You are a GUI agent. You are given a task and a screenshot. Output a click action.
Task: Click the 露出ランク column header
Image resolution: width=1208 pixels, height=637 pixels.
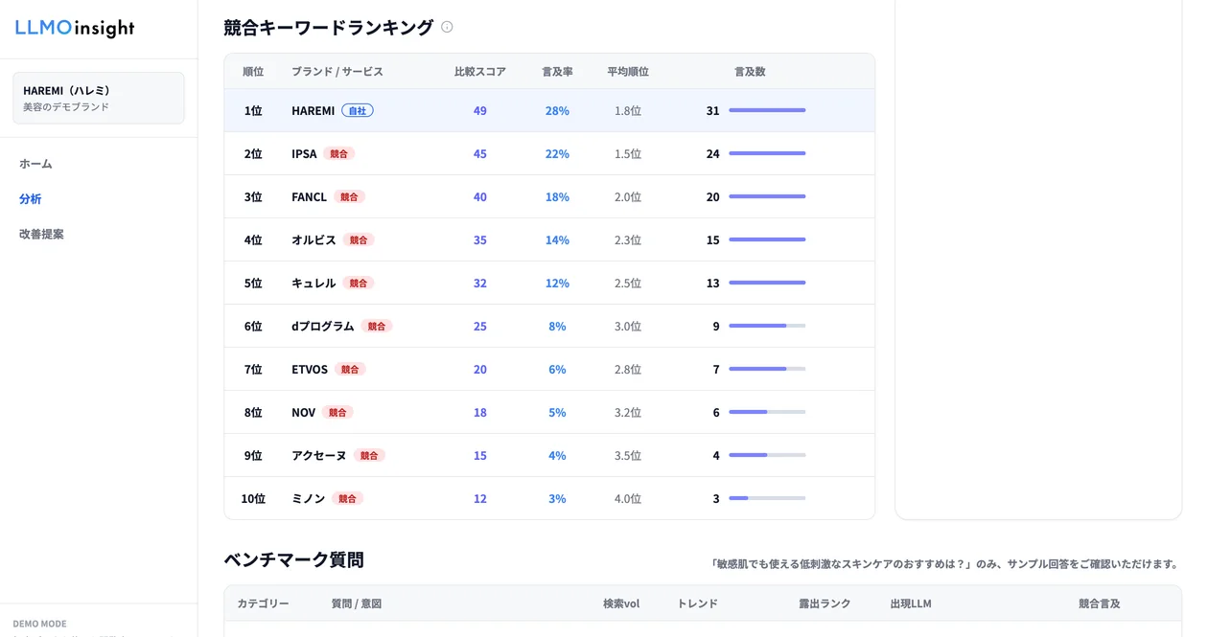click(825, 603)
